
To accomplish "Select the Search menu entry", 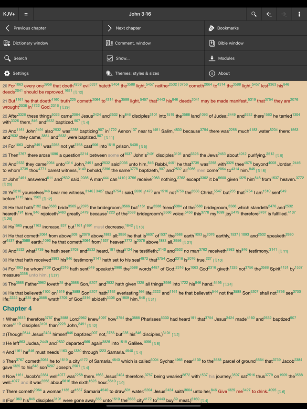I will click(x=51, y=58).
